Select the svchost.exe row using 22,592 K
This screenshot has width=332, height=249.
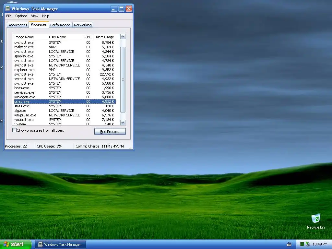point(65,74)
